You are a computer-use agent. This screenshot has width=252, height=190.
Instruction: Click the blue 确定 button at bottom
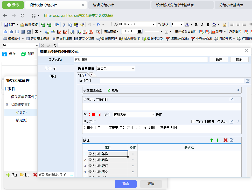(x=126, y=184)
